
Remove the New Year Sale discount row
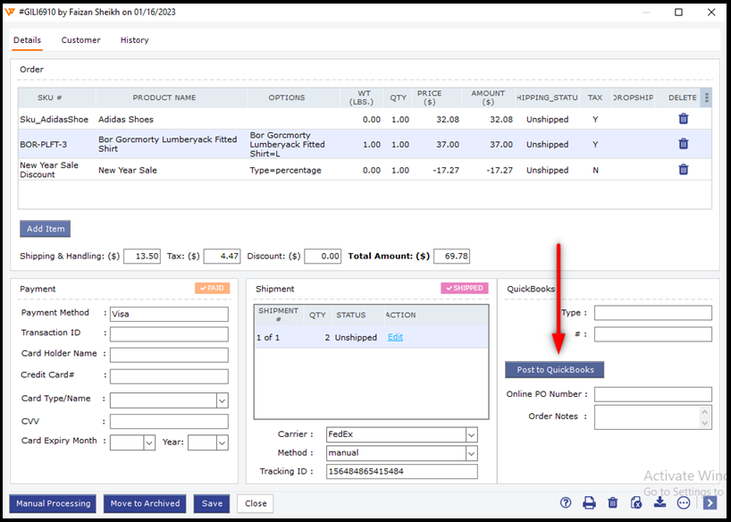pyautogui.click(x=683, y=170)
